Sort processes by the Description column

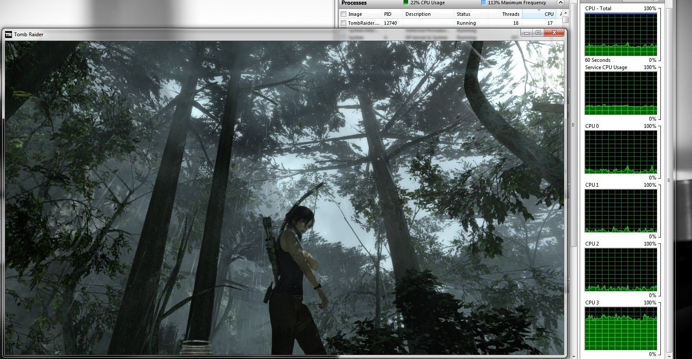click(x=418, y=14)
